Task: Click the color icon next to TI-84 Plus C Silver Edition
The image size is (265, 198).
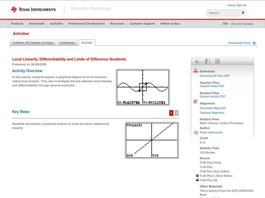Action: pos(197,175)
